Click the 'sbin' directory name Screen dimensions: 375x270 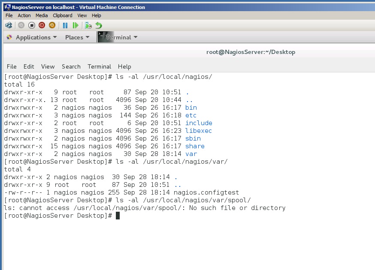193,138
